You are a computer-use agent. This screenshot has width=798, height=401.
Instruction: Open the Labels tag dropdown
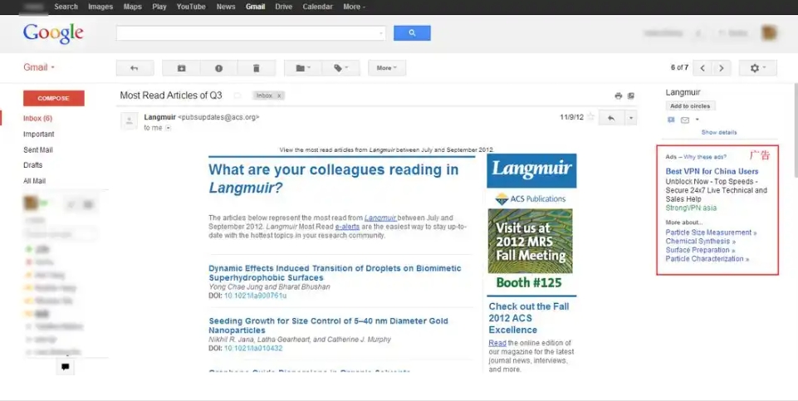click(341, 68)
